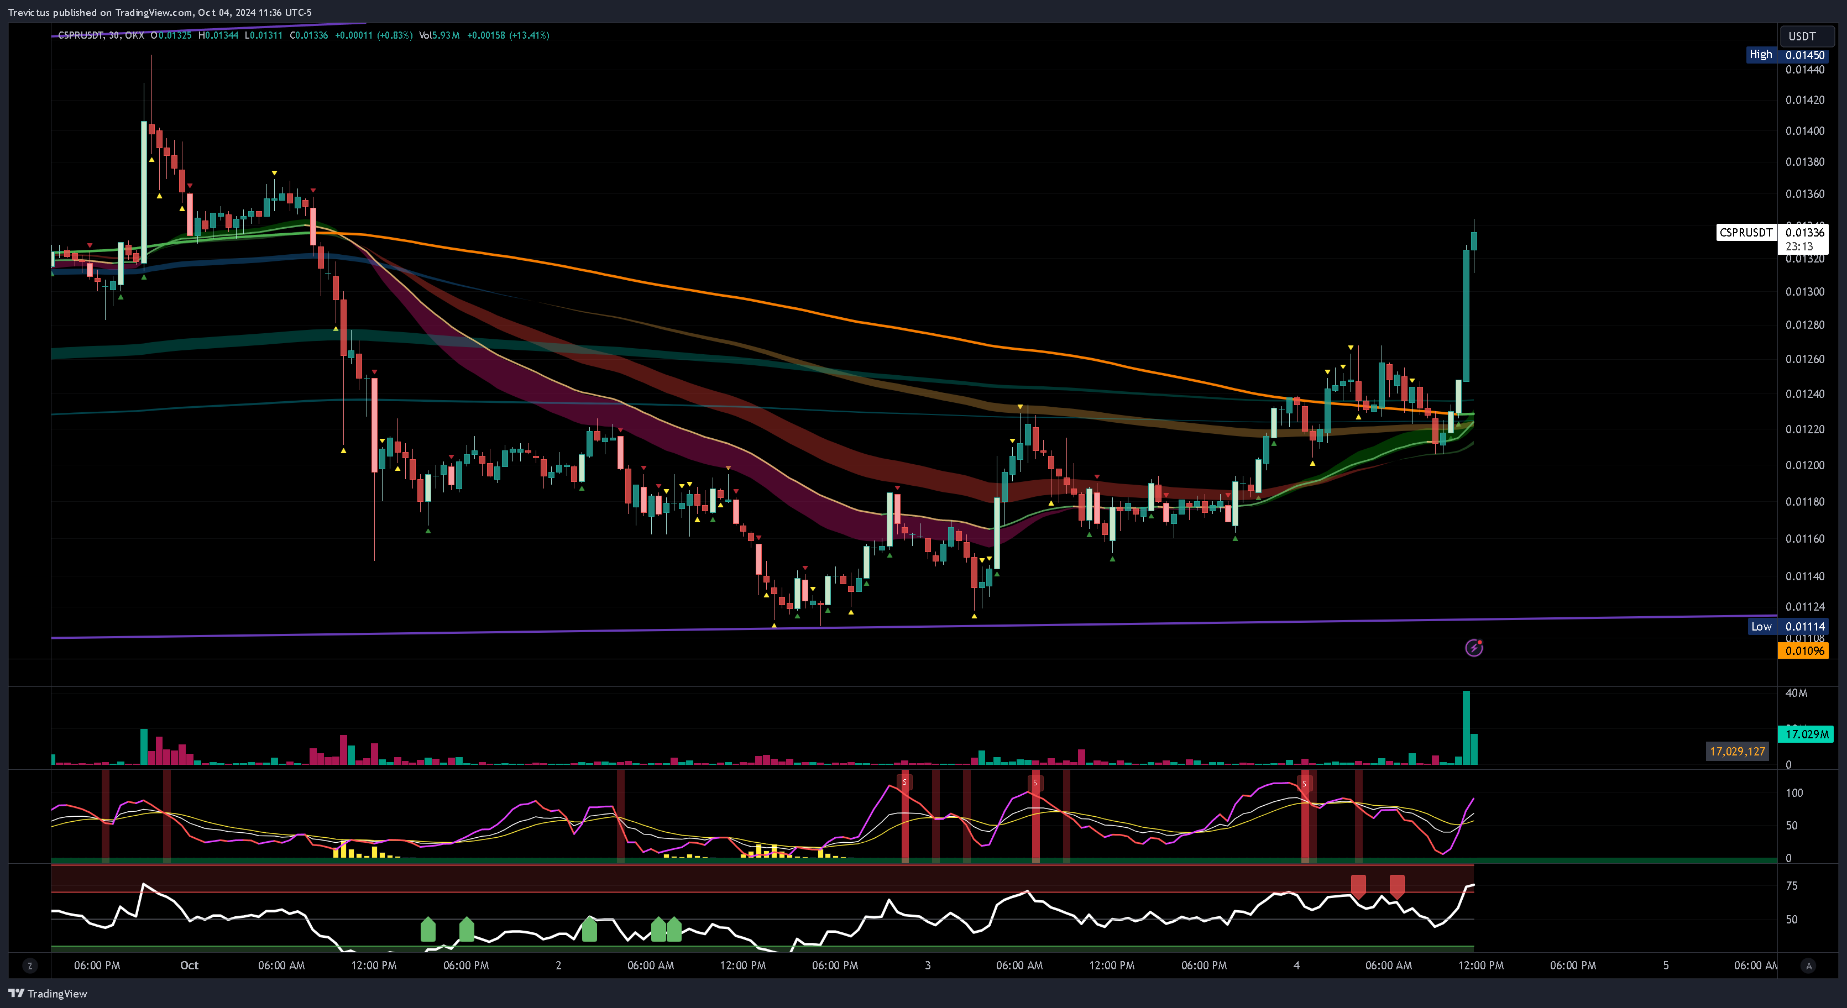1847x1008 pixels.
Task: Click the +0.00011 (+0.83%) change value
Action: pos(374,35)
